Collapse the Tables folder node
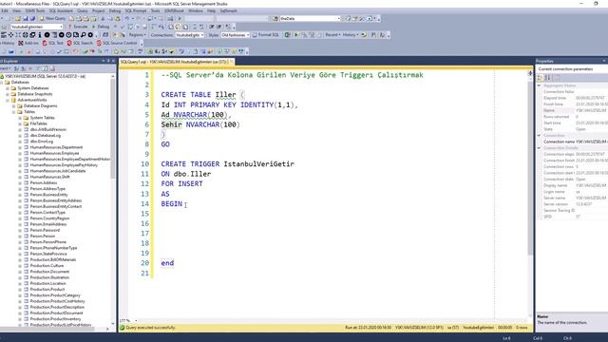The width and height of the screenshot is (608, 342). [13, 112]
